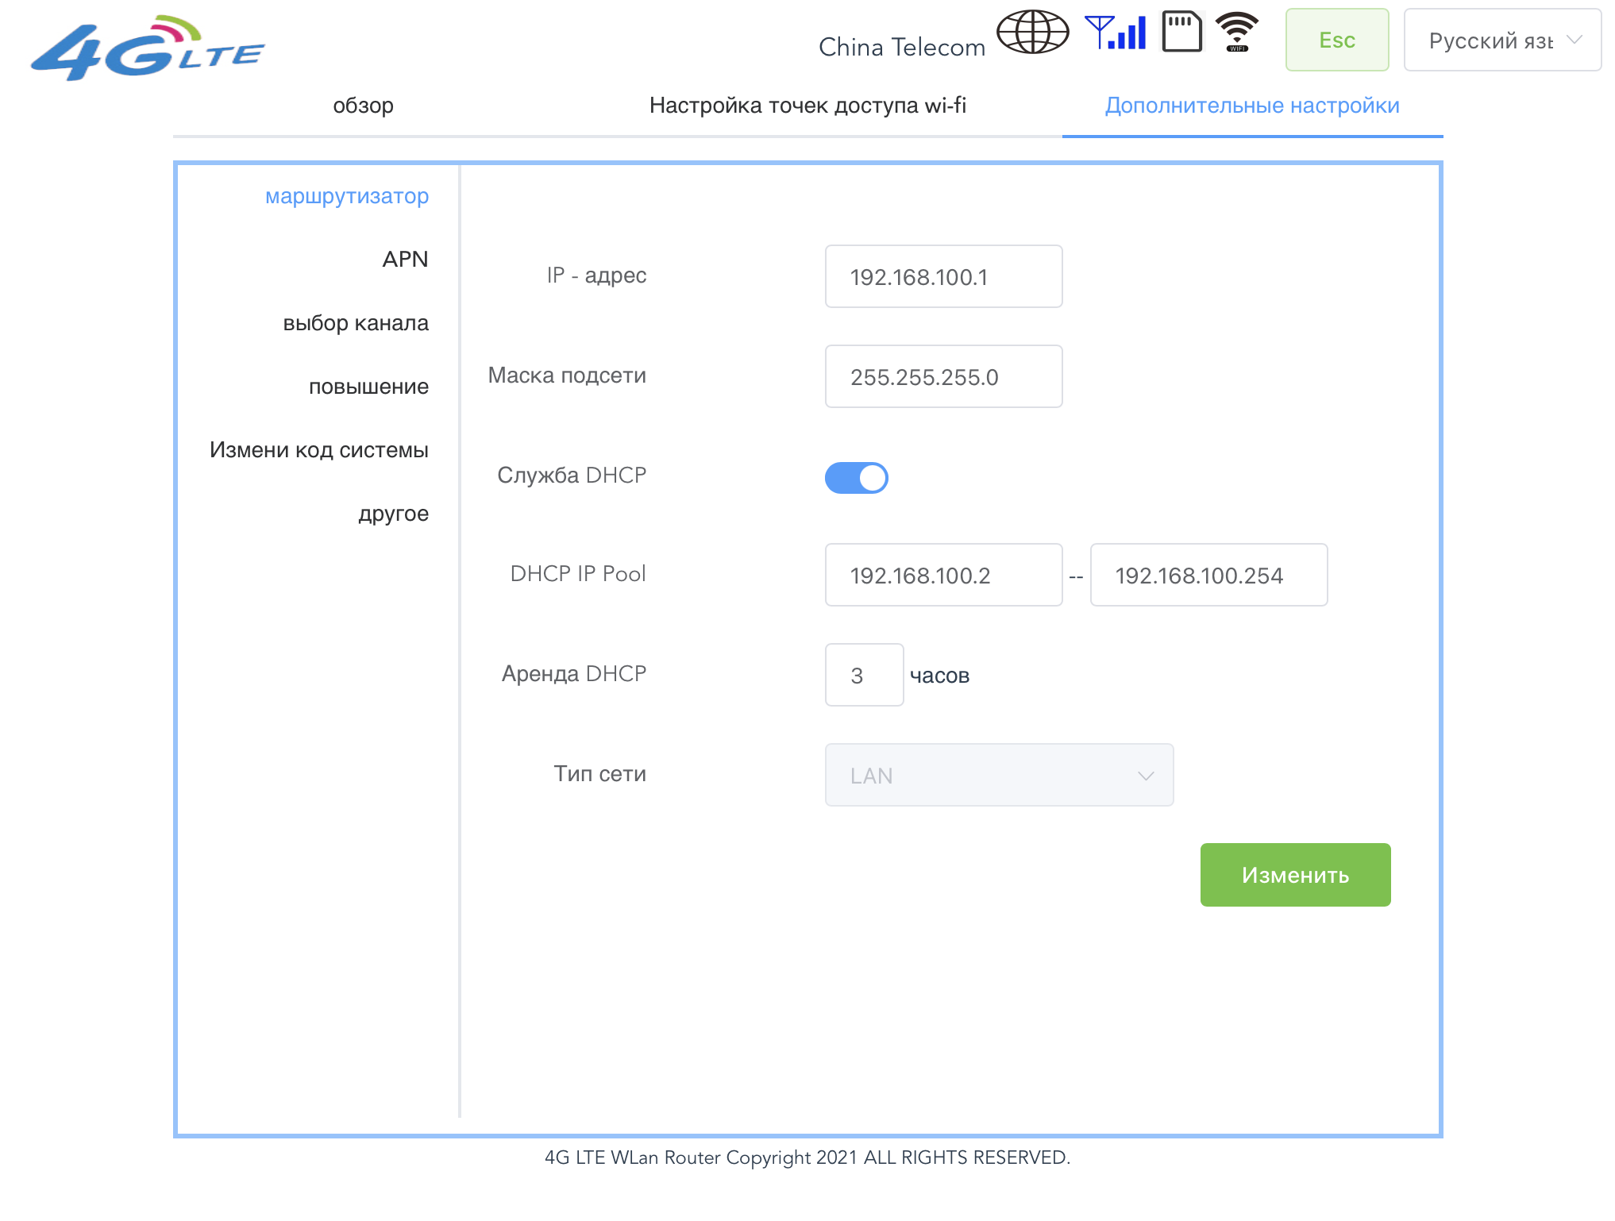The image size is (1615, 1221).
Task: Click the chevron arrow in LAN selector
Action: point(1145,776)
